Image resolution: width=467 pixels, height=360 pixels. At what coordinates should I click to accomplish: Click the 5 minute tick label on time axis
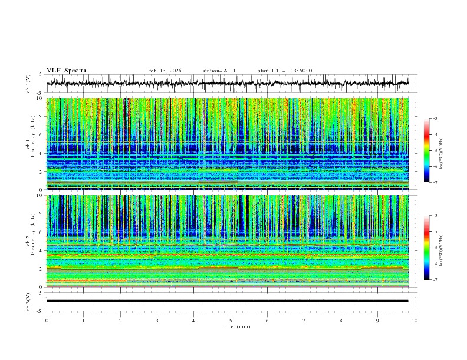[x=231, y=321]
